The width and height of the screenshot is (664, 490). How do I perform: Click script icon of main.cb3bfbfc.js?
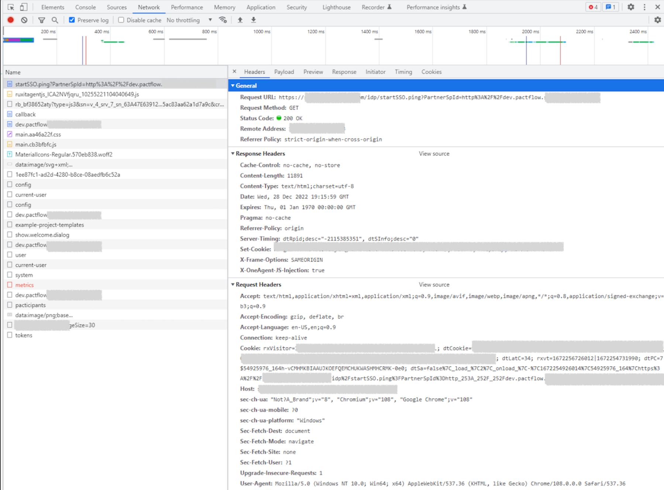(10, 144)
